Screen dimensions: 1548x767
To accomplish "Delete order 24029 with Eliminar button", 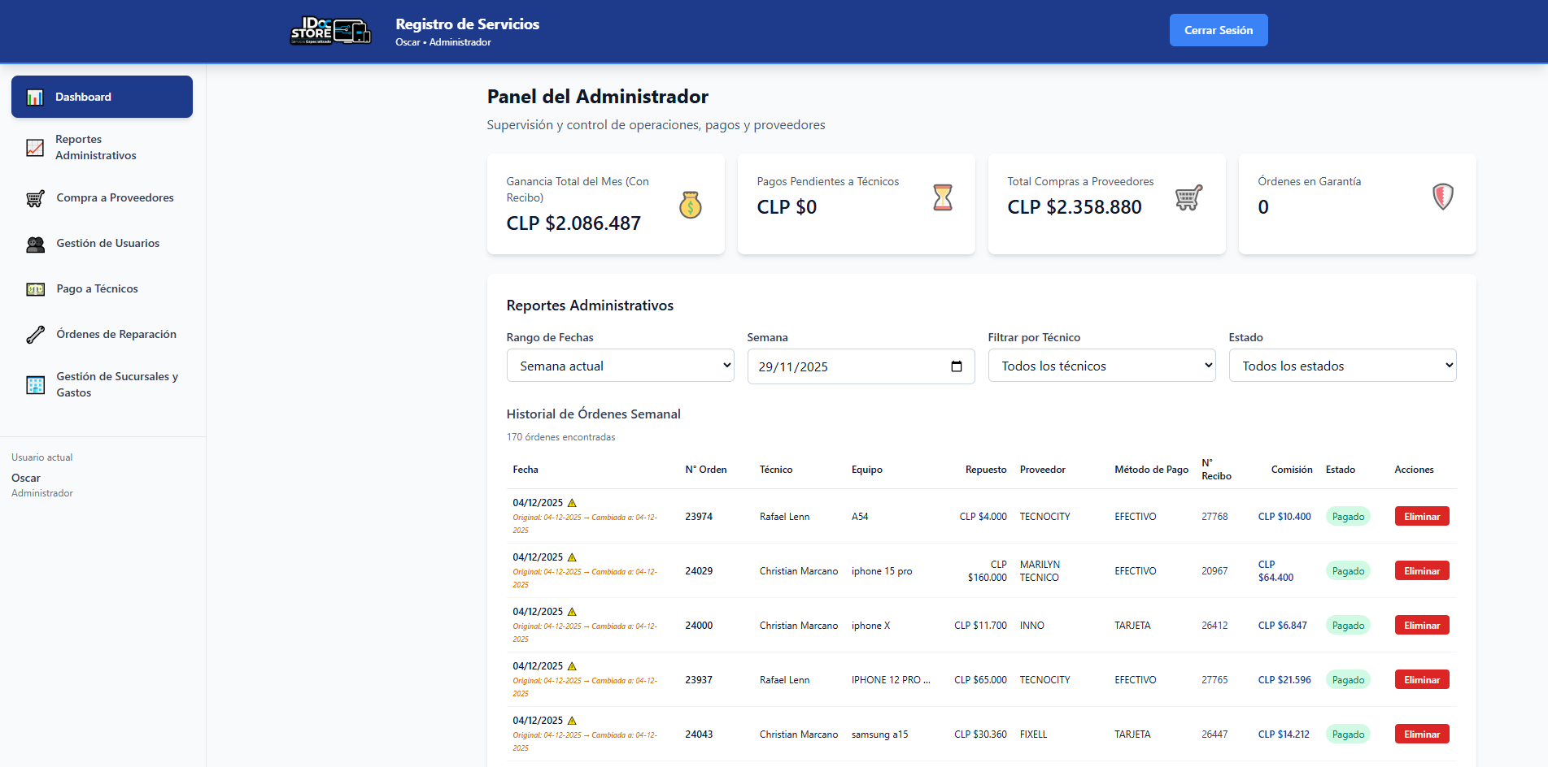I will pyautogui.click(x=1421, y=571).
